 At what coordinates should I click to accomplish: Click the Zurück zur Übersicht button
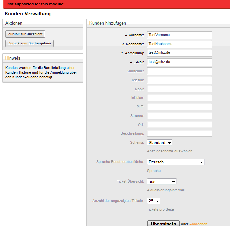click(25, 34)
